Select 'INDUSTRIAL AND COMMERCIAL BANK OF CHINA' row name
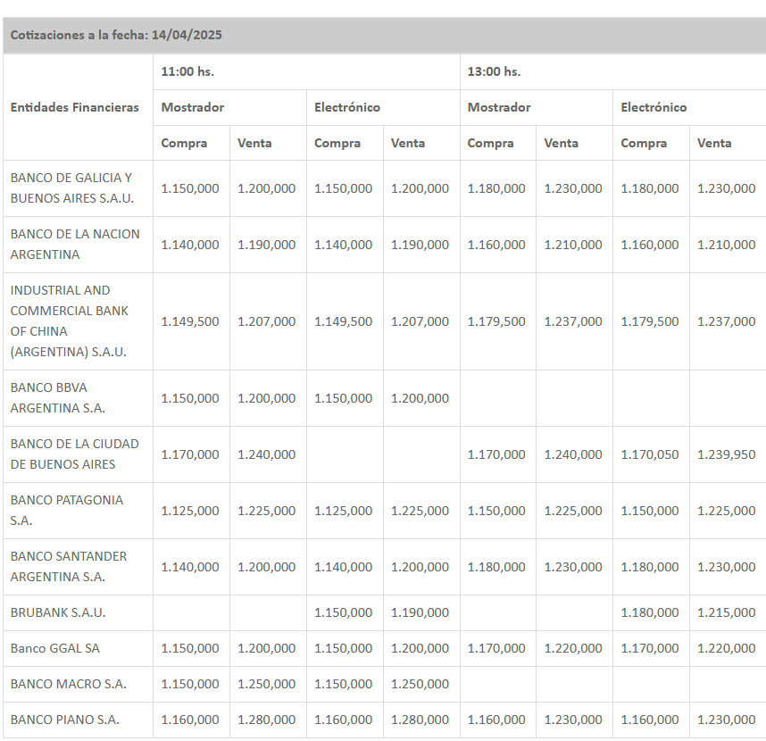This screenshot has width=766, height=741. (70, 321)
